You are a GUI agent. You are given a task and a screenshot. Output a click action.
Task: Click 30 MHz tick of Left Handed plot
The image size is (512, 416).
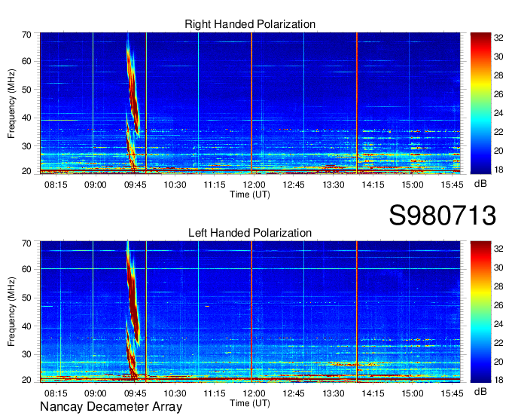(26, 354)
